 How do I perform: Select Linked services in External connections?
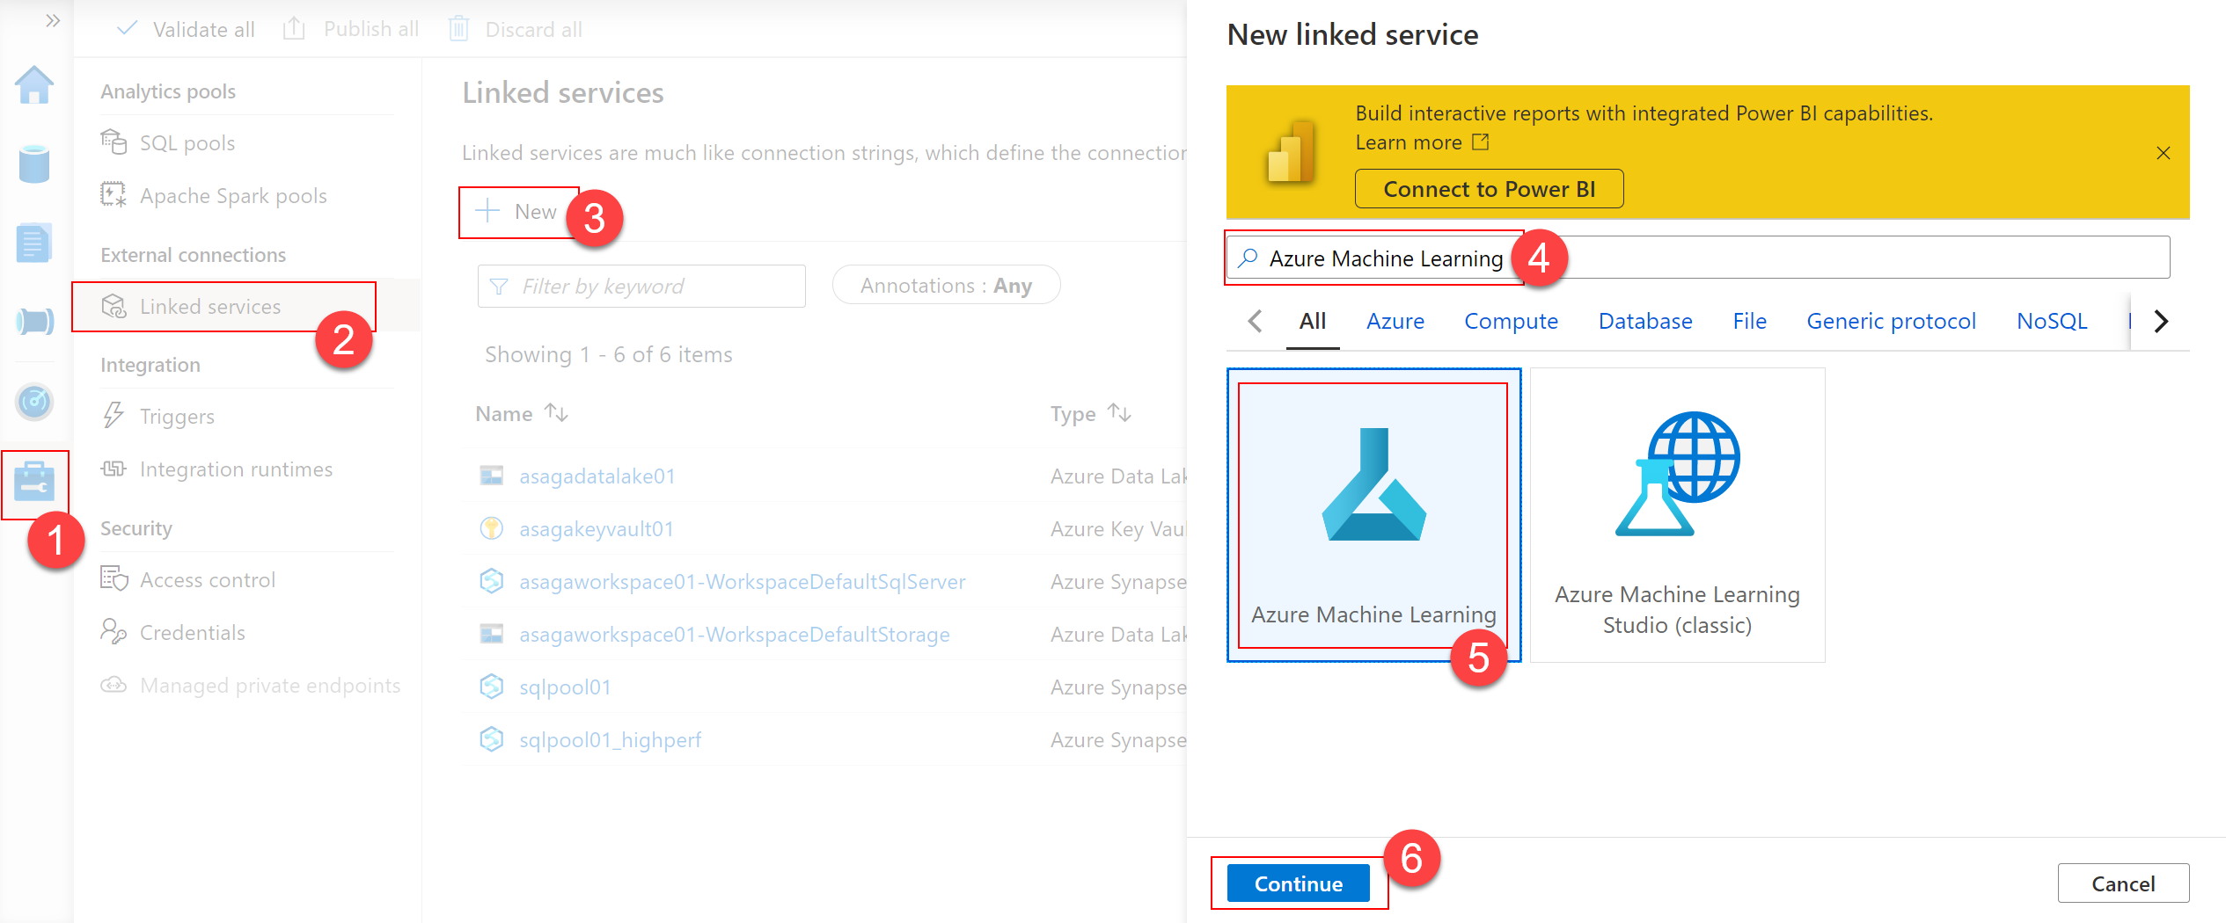click(x=245, y=306)
